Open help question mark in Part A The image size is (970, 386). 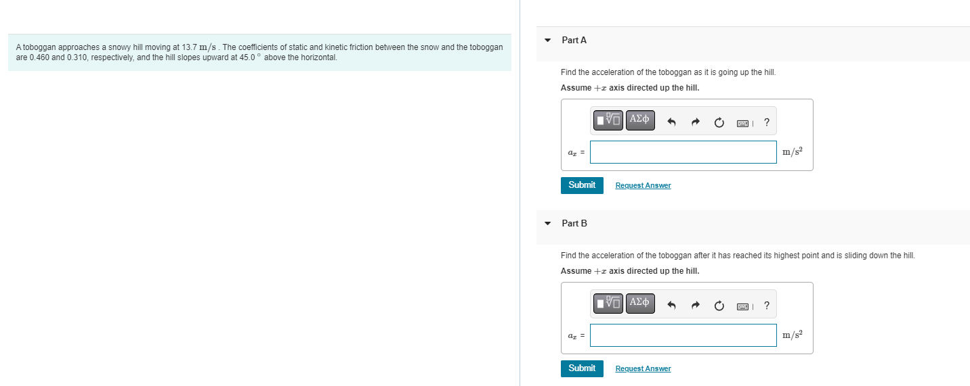pos(766,122)
